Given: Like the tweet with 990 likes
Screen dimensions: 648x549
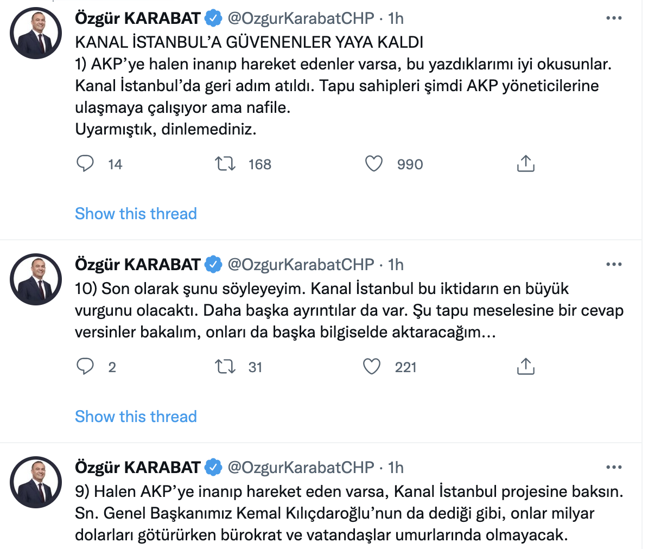Looking at the screenshot, I should coord(374,164).
